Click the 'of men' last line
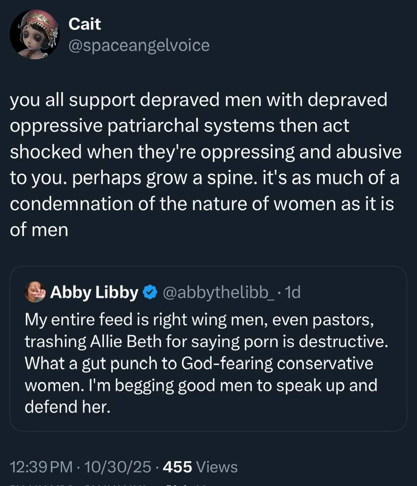Viewport: 417px width, 486px height. [x=38, y=230]
